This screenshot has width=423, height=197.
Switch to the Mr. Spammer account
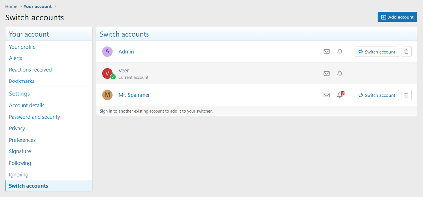click(377, 95)
